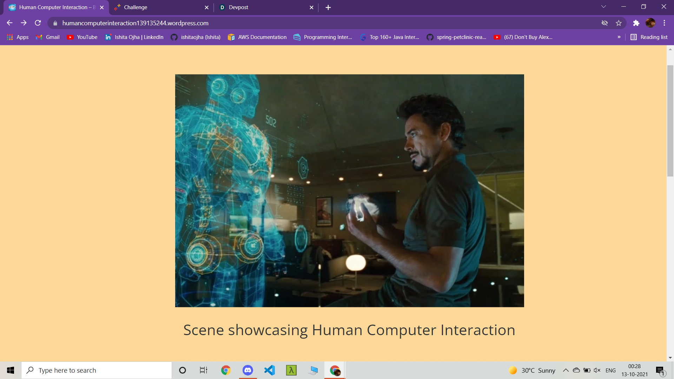Expand hidden bookmarks chevron

click(619, 37)
